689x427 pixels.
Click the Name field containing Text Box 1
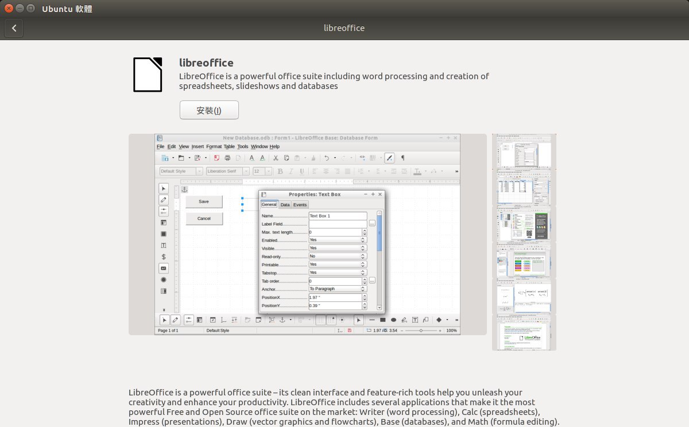[x=338, y=216]
